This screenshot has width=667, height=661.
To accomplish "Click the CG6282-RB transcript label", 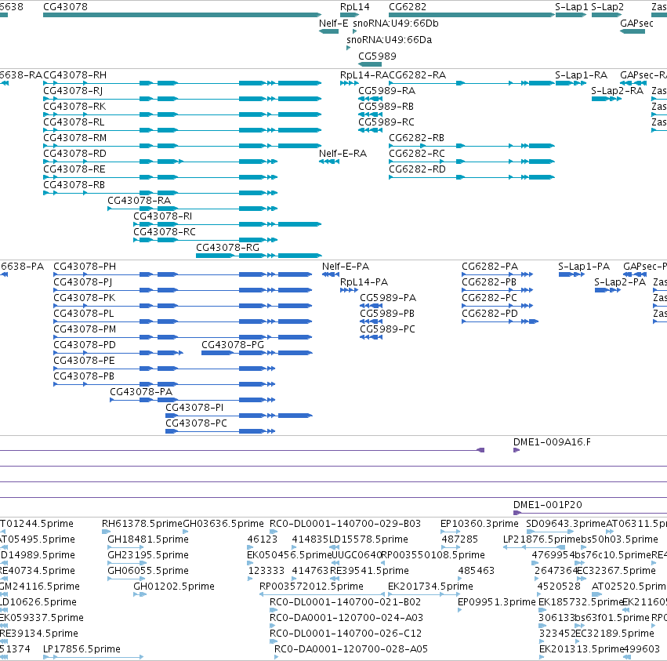I will pos(416,138).
